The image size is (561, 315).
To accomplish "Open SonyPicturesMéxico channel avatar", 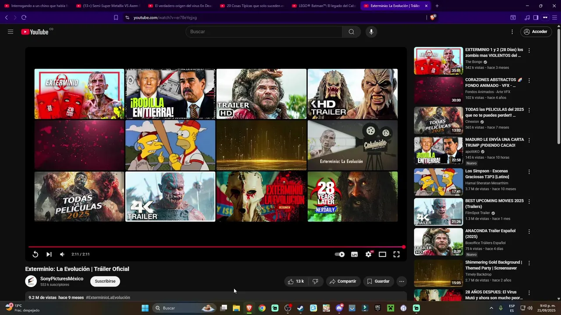I will (x=31, y=281).
